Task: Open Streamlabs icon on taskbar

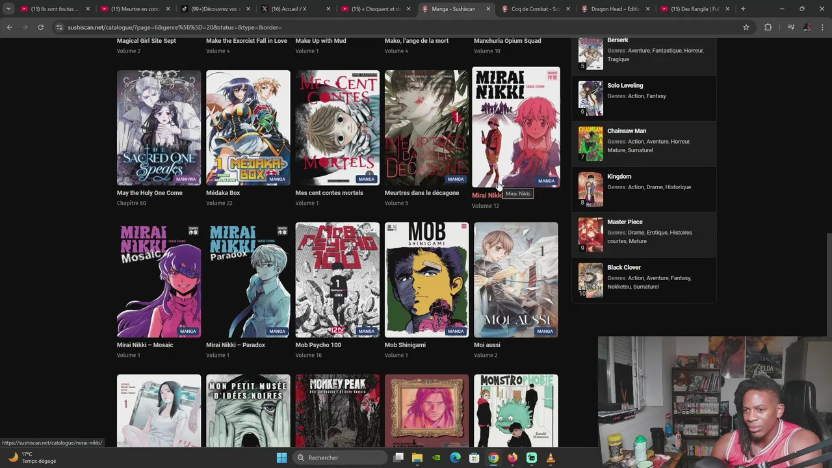Action: 532,458
